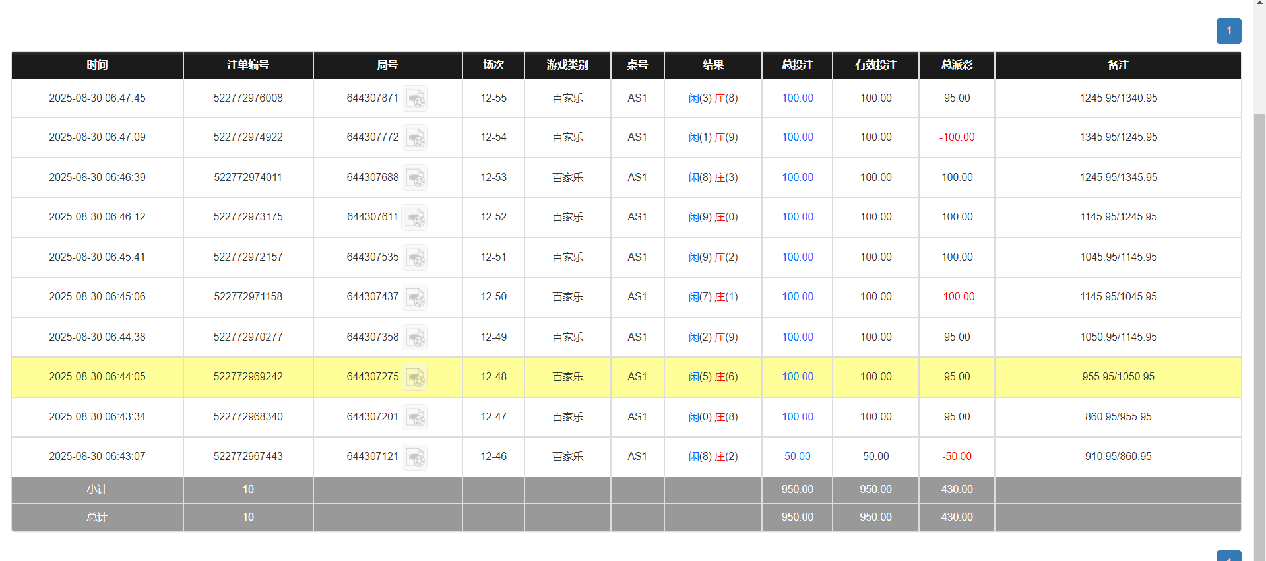Viewport: 1266px width, 561px height.
Task: Click replay icon beside round 644307358
Action: [x=415, y=338]
